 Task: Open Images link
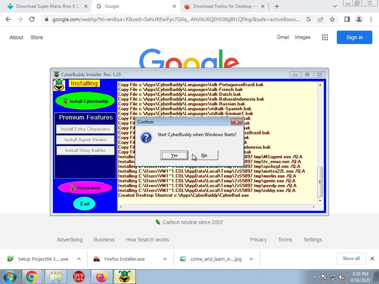(302, 37)
